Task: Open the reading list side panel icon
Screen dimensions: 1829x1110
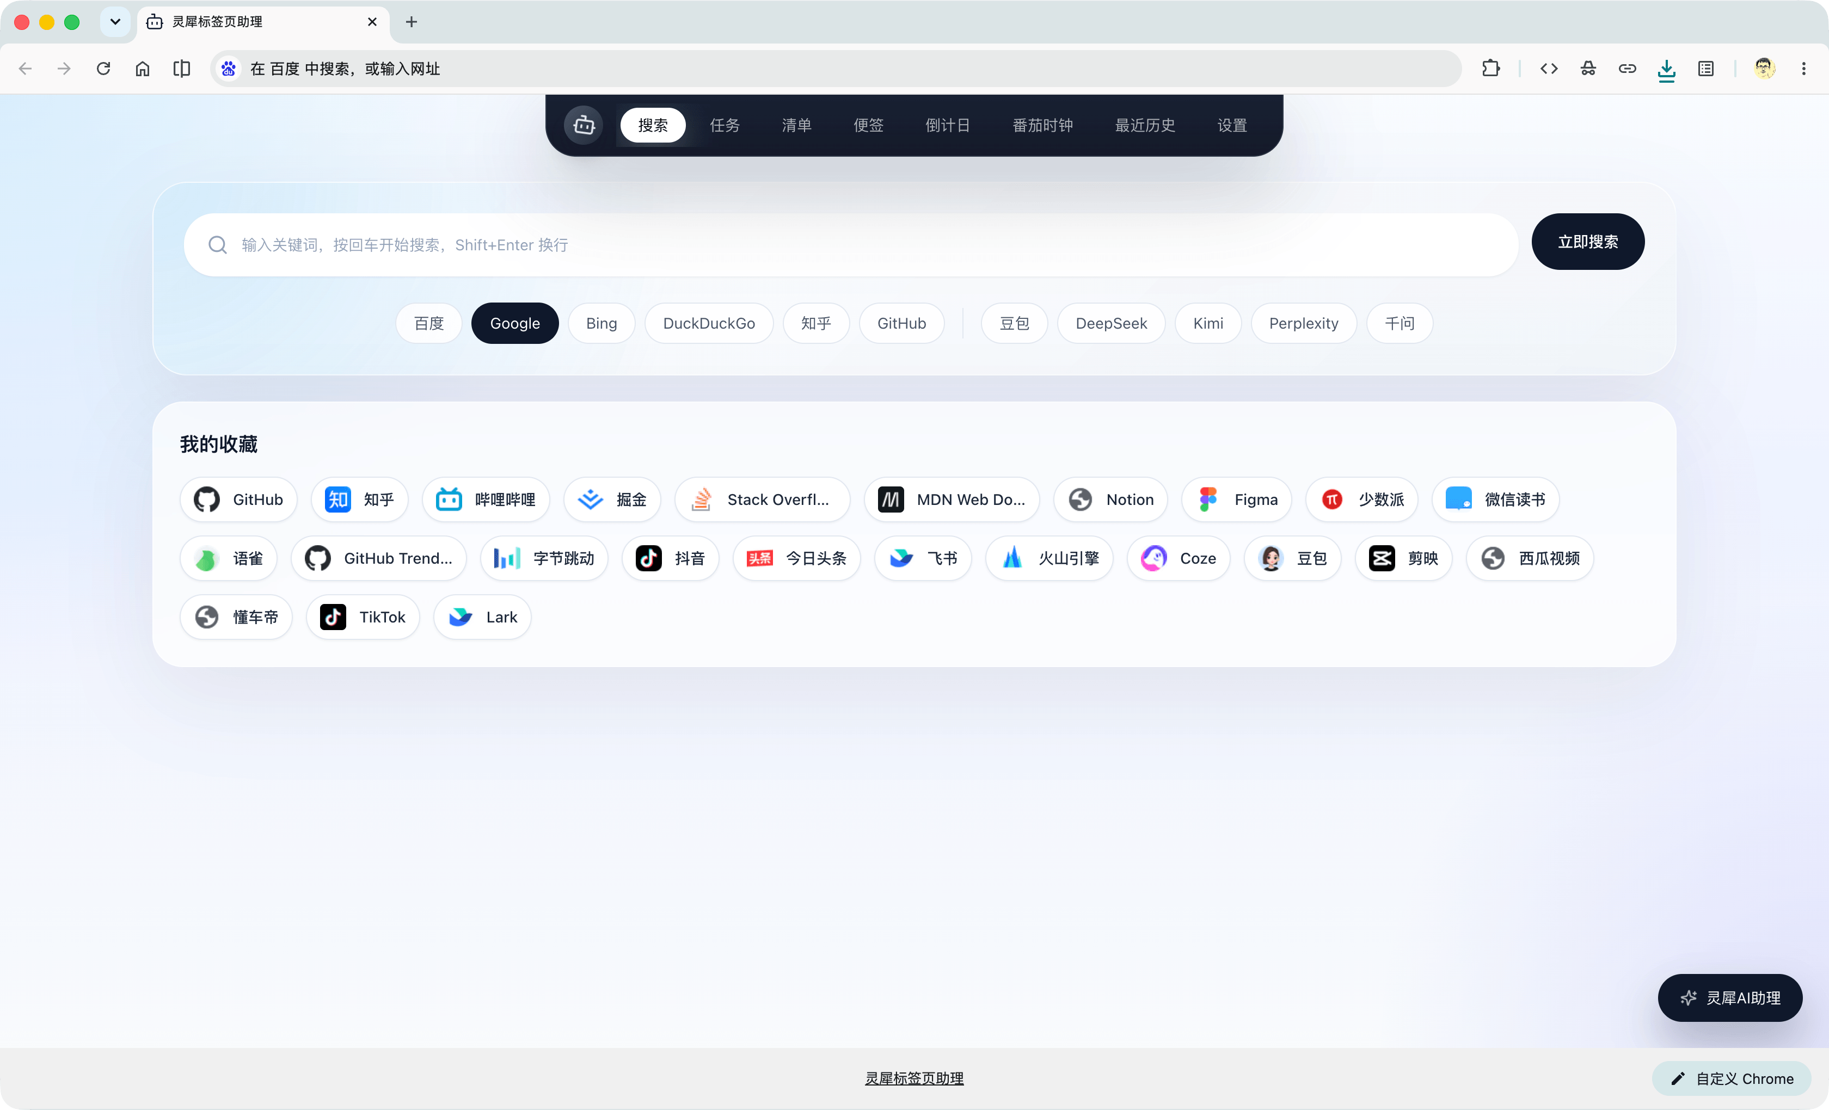Action: pyautogui.click(x=1706, y=68)
